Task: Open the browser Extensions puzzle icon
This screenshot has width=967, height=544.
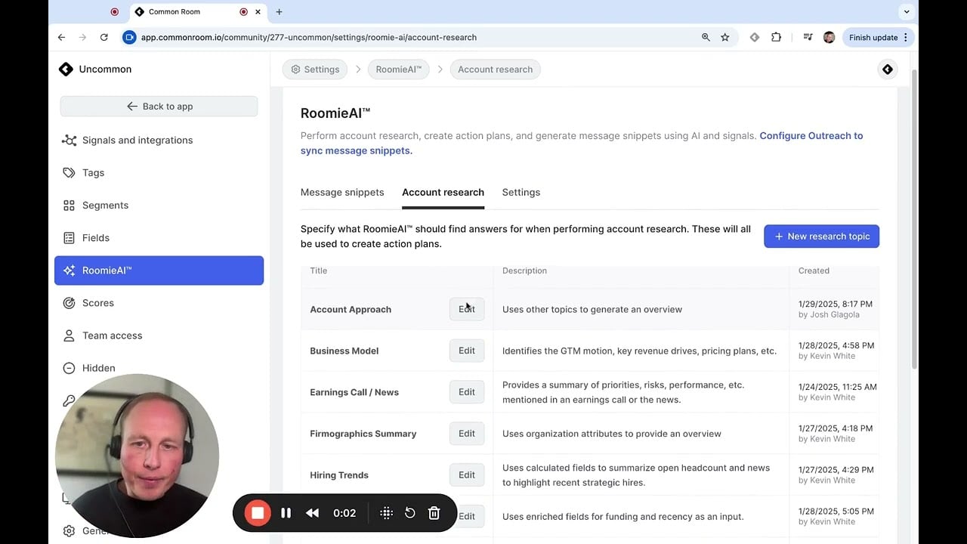Action: tap(776, 37)
